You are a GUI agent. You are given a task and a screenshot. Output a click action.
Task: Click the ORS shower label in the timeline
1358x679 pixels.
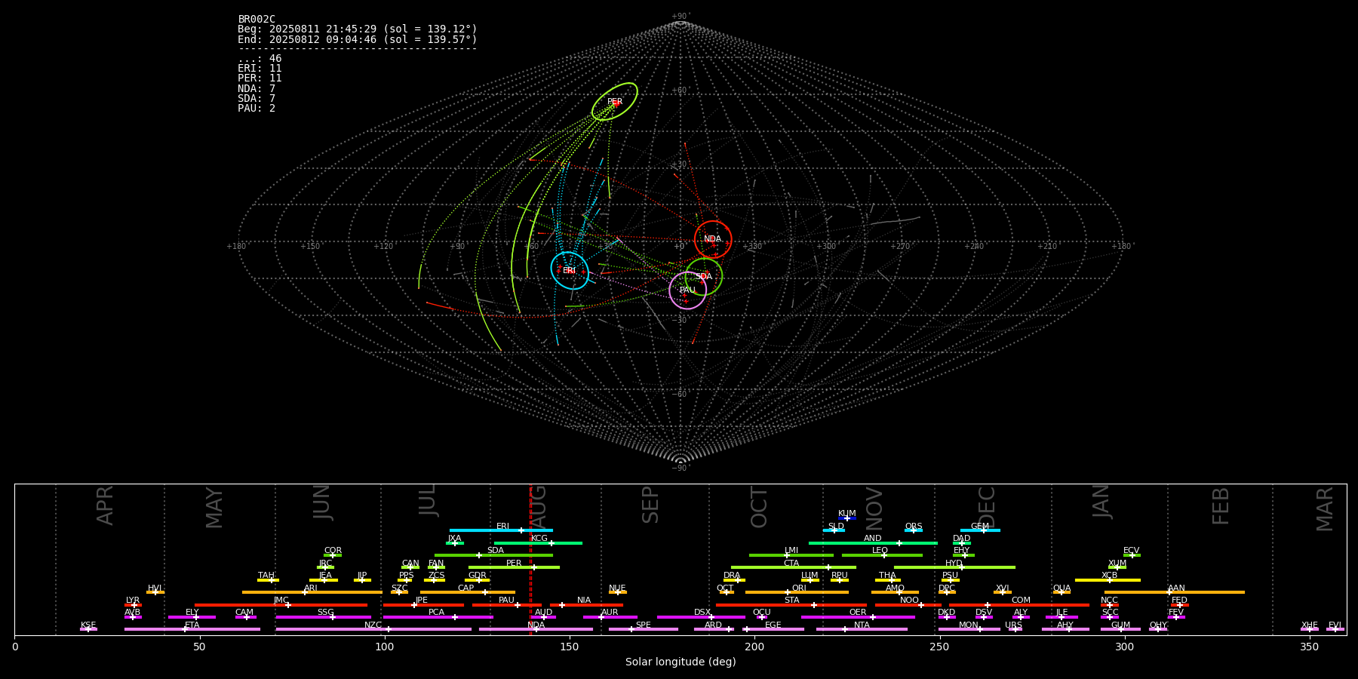pyautogui.click(x=914, y=527)
